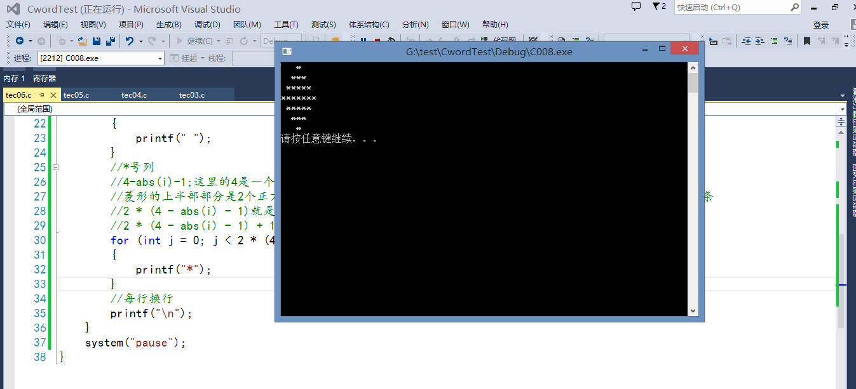This screenshot has width=856, height=389.
Task: Click the quick launch magnifier icon
Action: click(794, 7)
